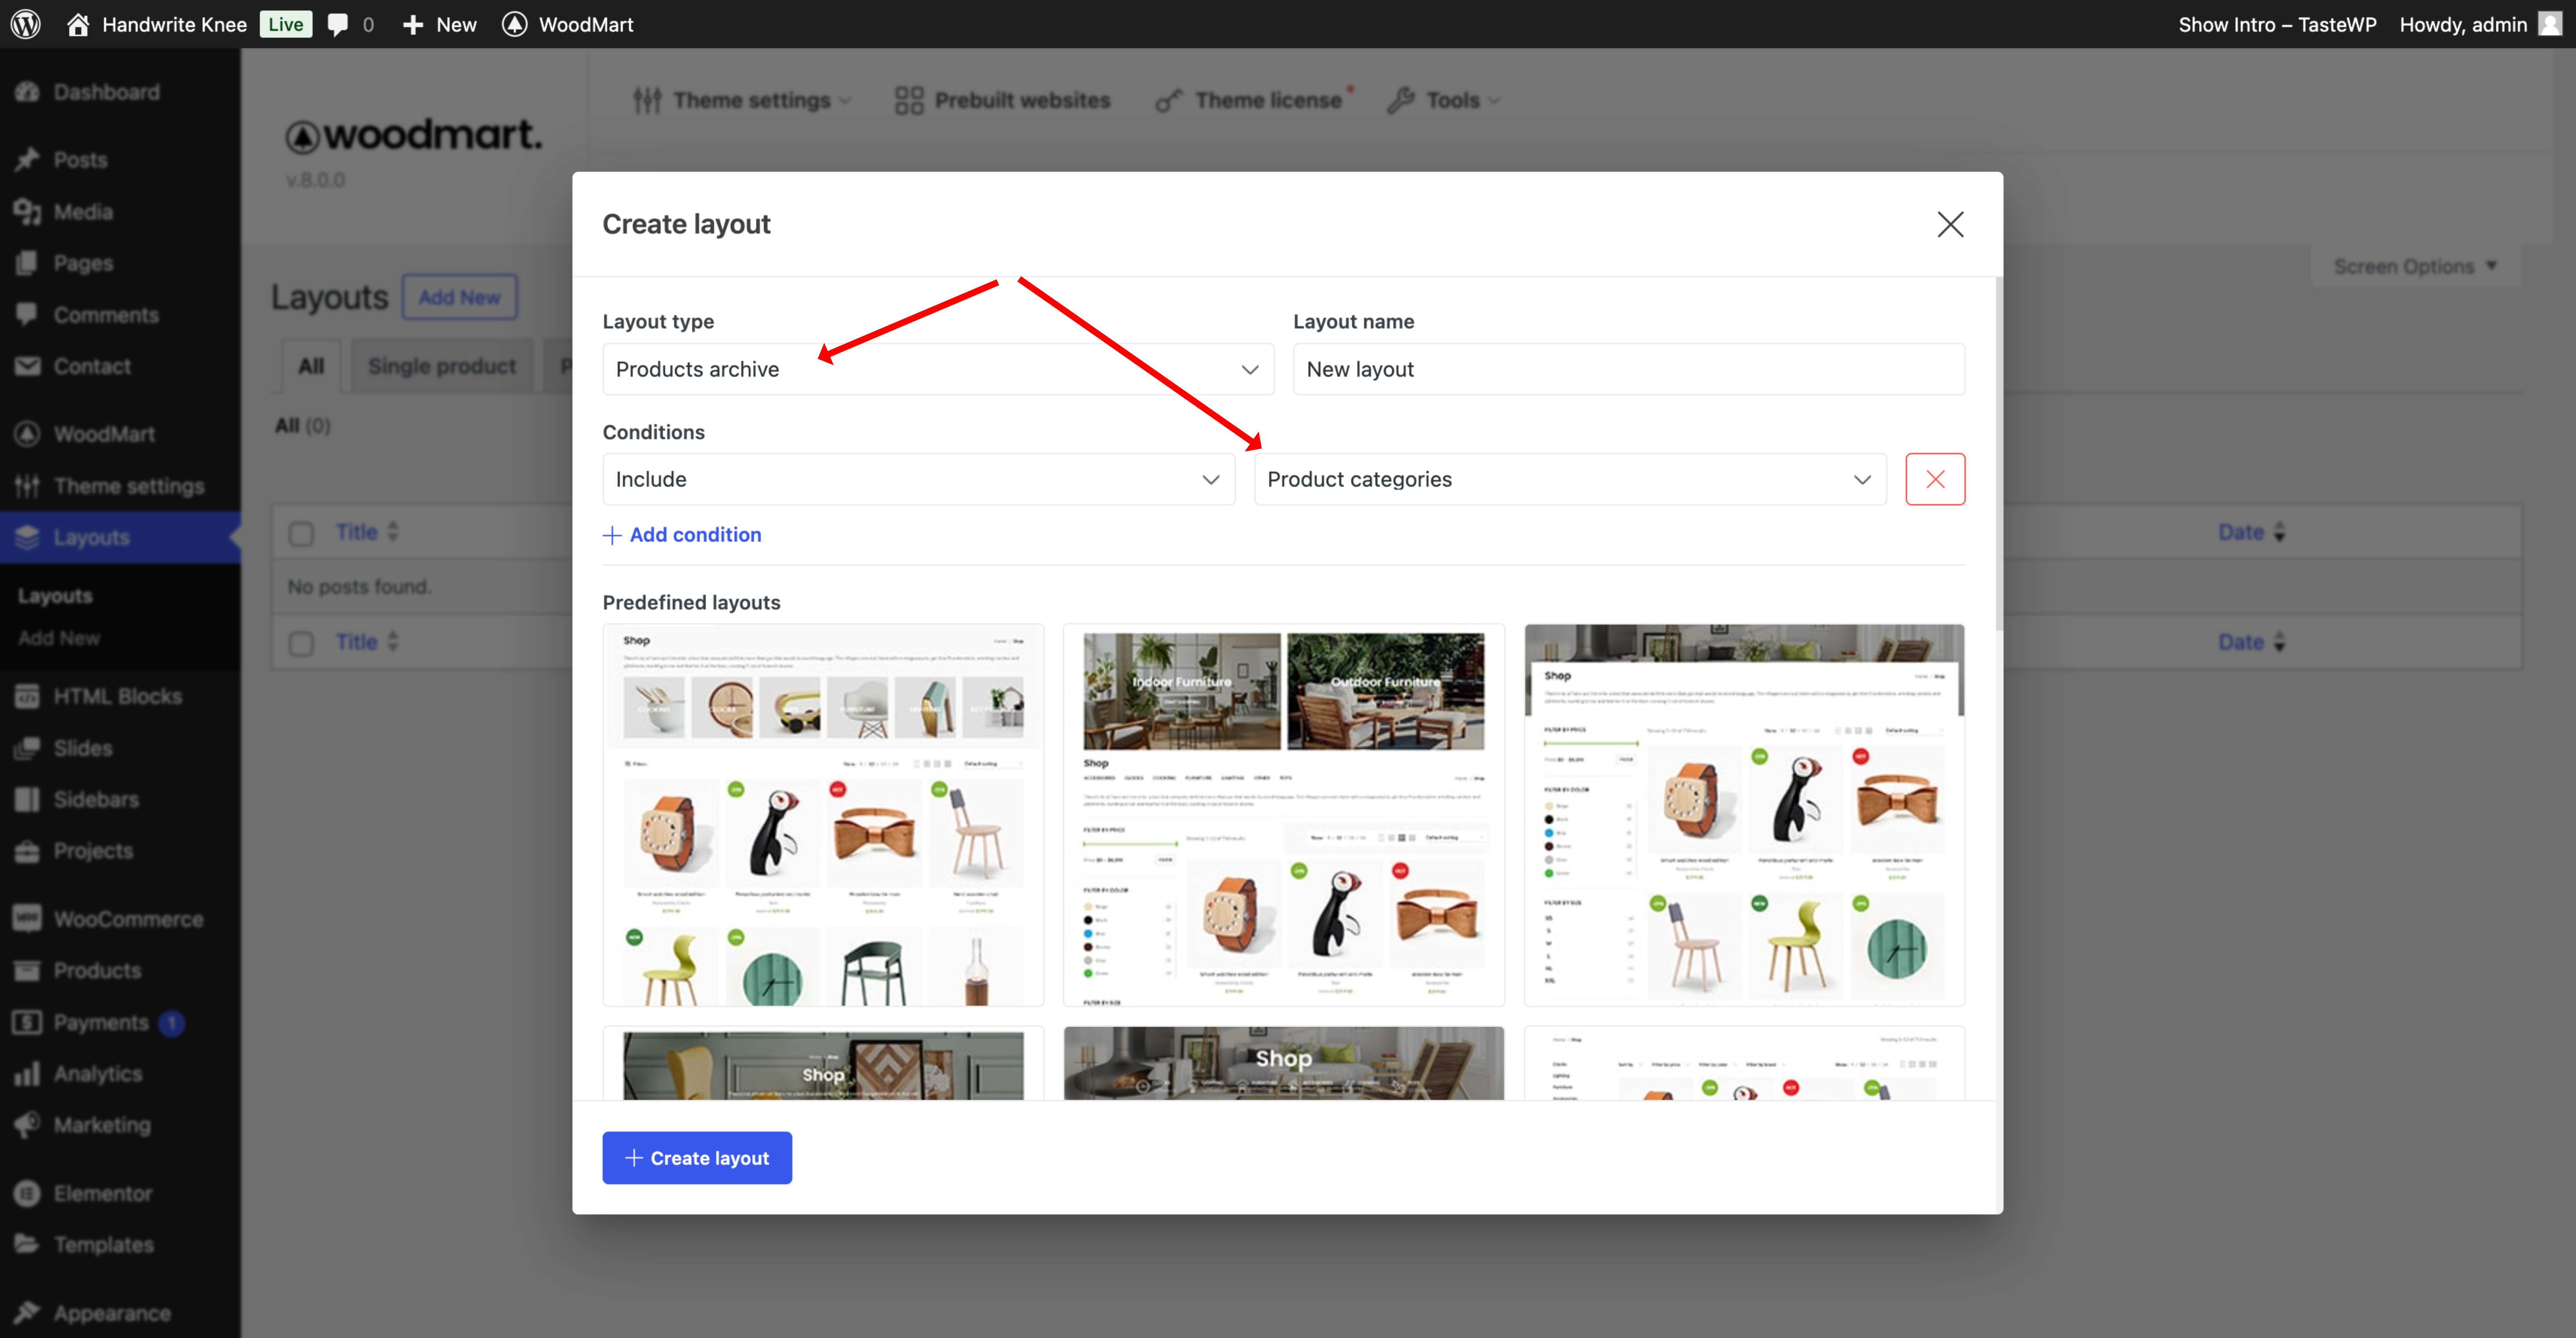Open the Include condition dropdown
This screenshot has width=2576, height=1338.
pos(919,479)
